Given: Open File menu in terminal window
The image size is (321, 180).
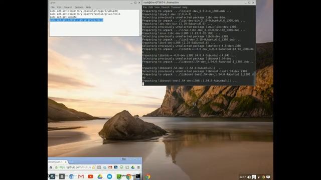Looking at the screenshot, I should tap(145, 7).
